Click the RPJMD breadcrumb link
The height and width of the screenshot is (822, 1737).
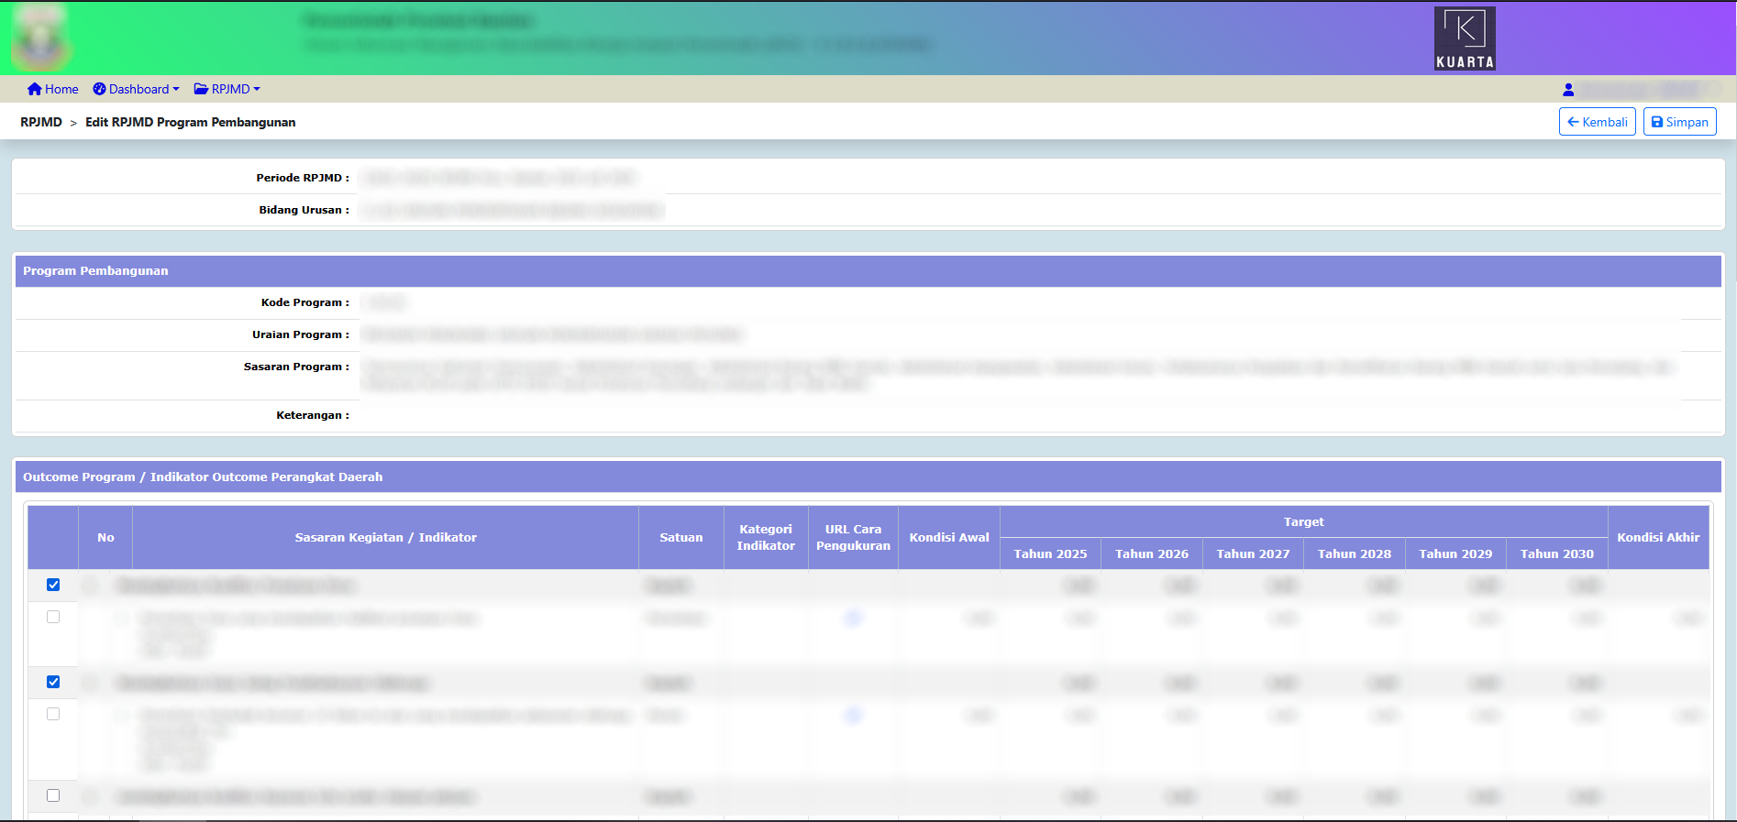[x=41, y=122]
